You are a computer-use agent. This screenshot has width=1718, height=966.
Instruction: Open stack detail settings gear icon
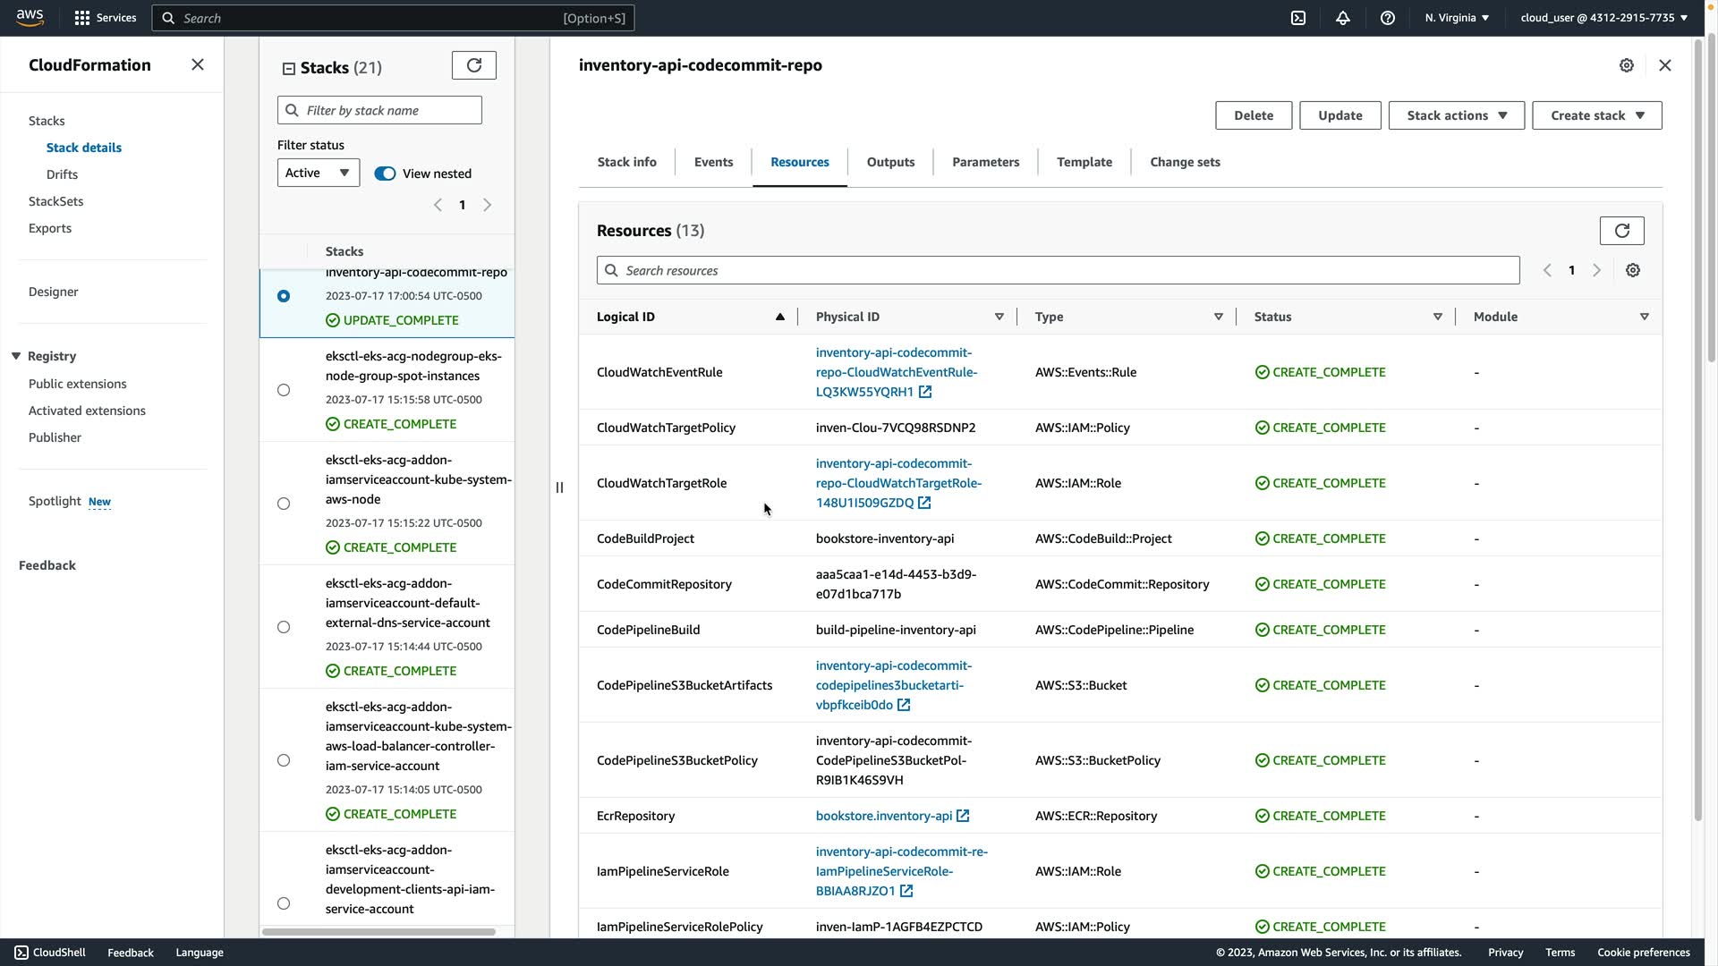click(x=1626, y=65)
